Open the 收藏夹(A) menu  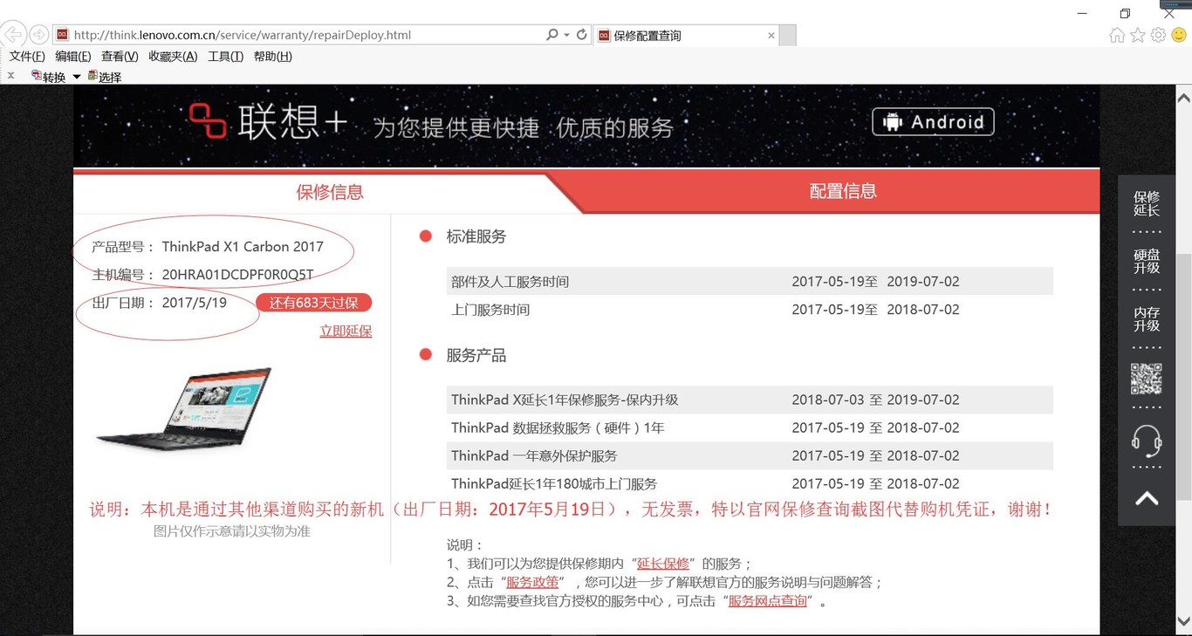click(x=173, y=57)
